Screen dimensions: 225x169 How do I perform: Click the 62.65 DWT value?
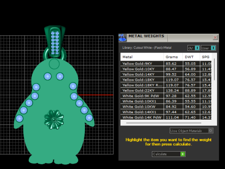point(190,112)
